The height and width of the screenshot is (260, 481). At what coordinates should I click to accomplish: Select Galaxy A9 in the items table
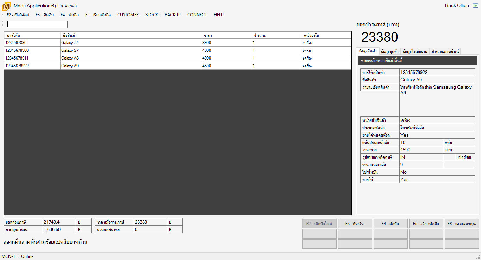click(131, 66)
